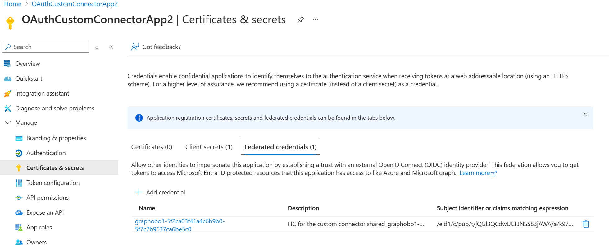Collapse the Manage section
The image size is (609, 245).
click(8, 122)
